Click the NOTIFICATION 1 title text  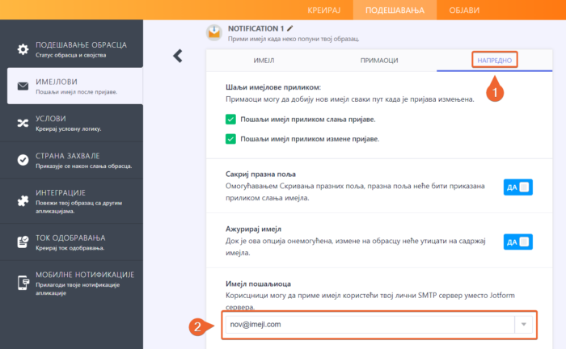tap(256, 28)
